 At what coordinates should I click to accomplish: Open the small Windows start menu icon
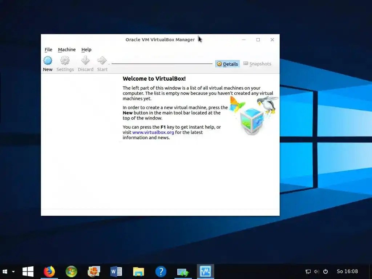5,271
